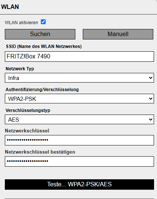This screenshot has height=199, width=157.
Task: Click the Verschlüsselungstyp label
Action: 28,110
